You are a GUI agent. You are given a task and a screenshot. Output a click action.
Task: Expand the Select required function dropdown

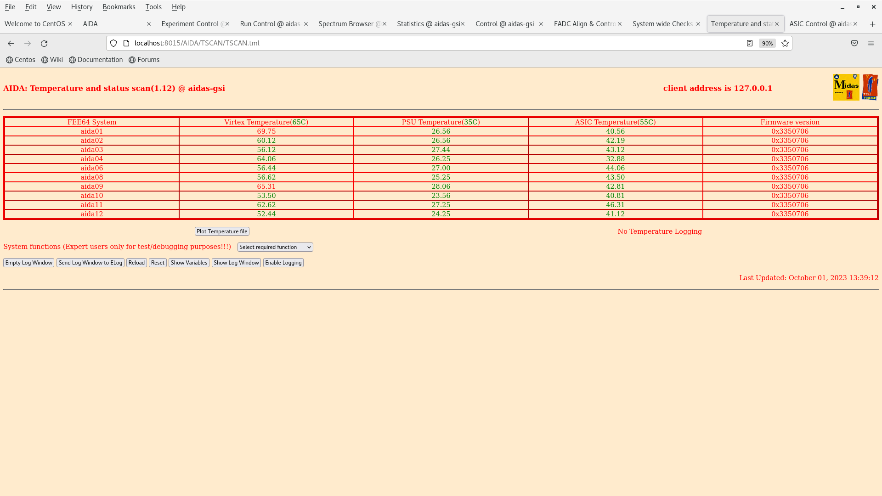tap(275, 247)
